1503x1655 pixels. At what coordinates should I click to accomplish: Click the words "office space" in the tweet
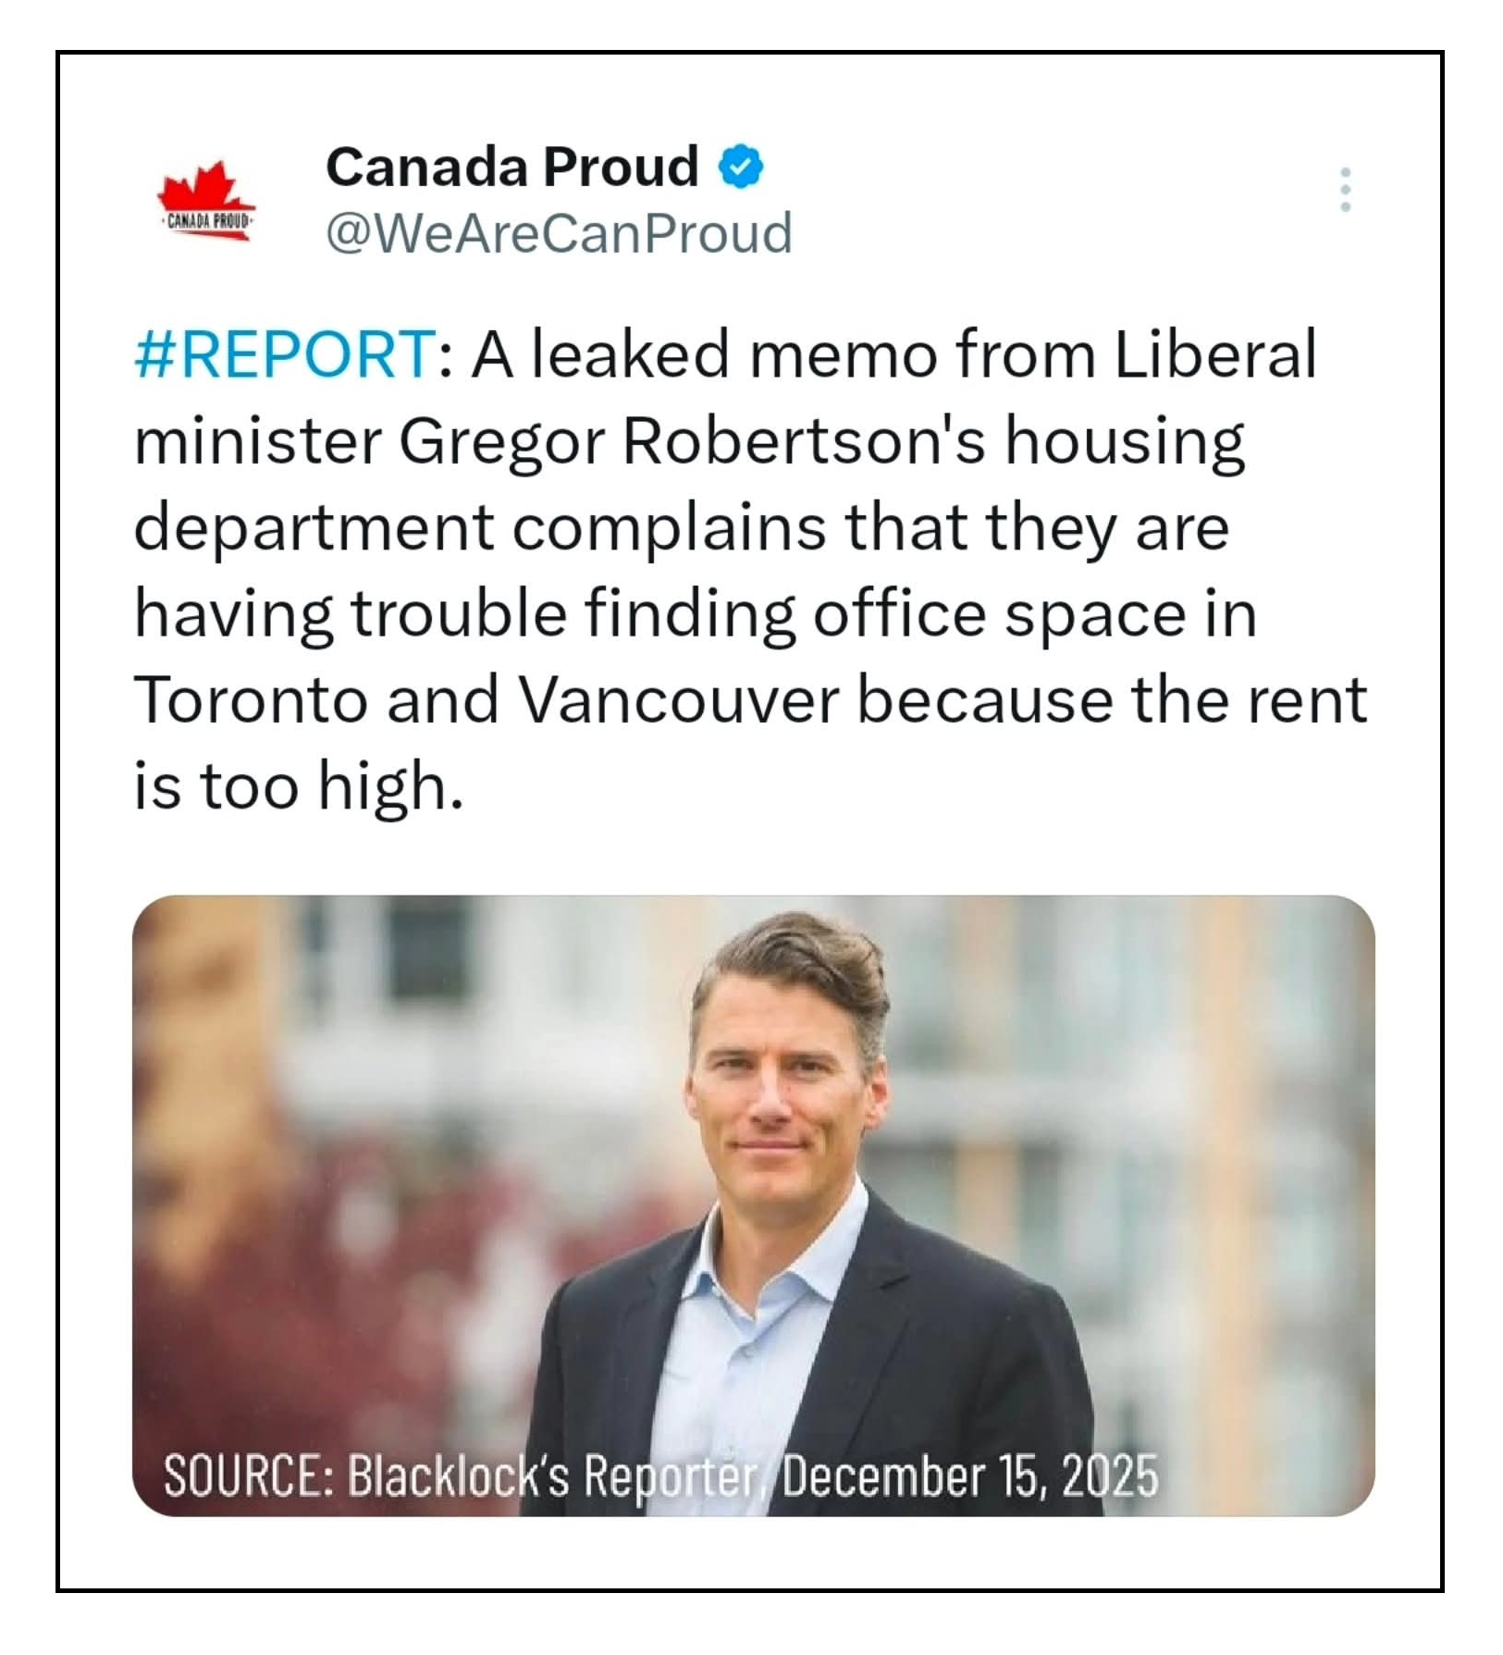coord(999,613)
